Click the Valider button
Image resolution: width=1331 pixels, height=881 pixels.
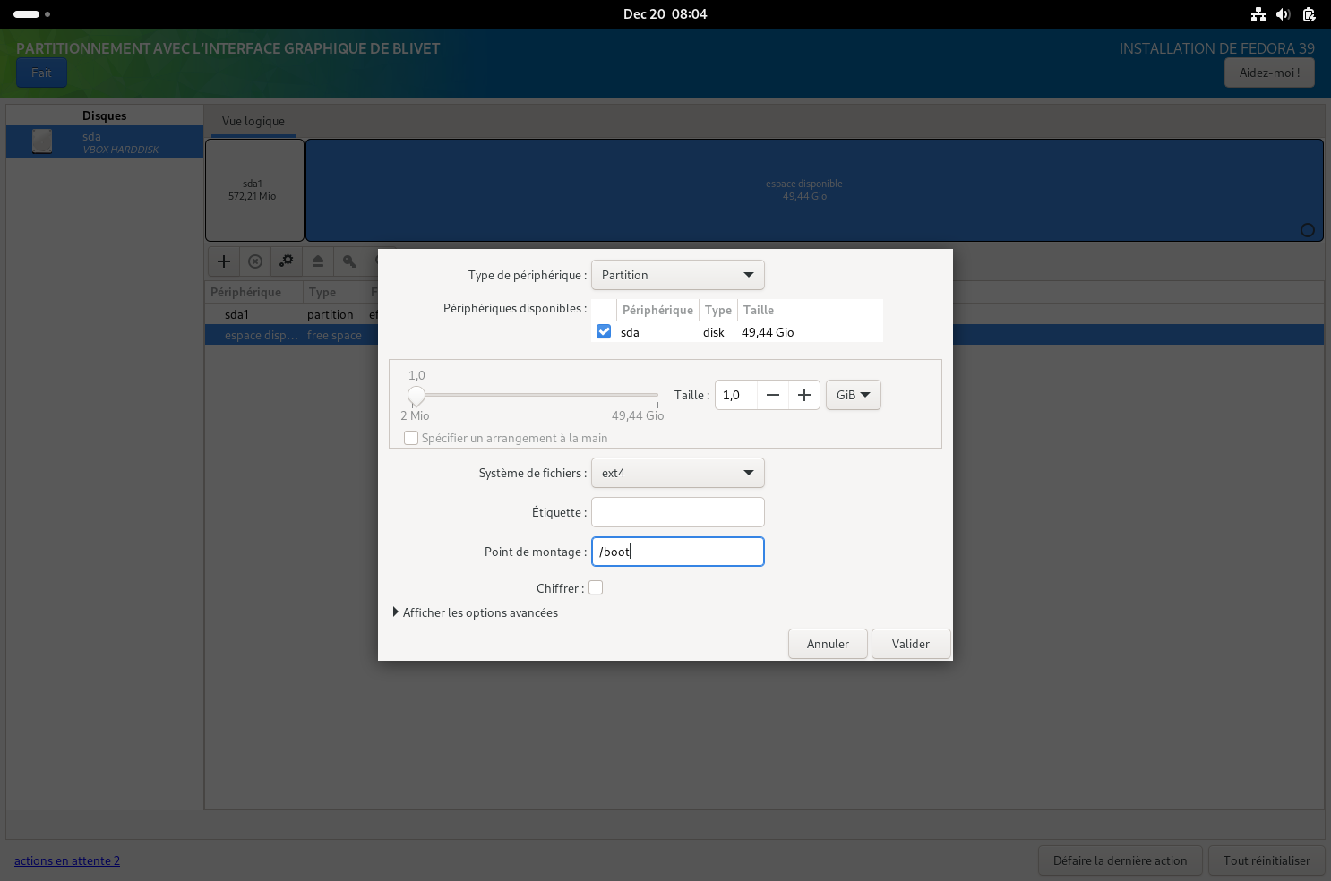pos(910,644)
